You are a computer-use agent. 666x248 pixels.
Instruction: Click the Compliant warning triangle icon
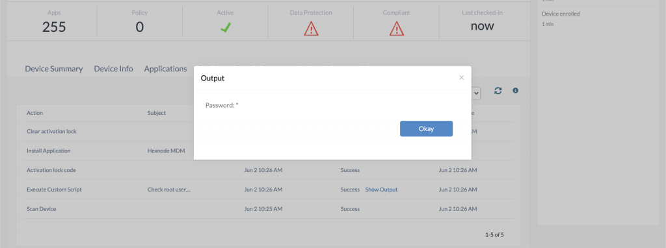[x=396, y=29]
